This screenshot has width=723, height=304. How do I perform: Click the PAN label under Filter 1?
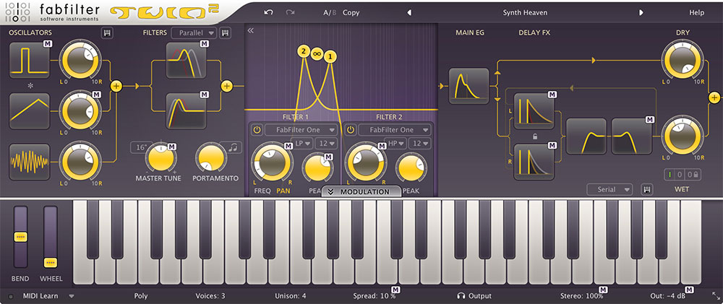(x=283, y=190)
